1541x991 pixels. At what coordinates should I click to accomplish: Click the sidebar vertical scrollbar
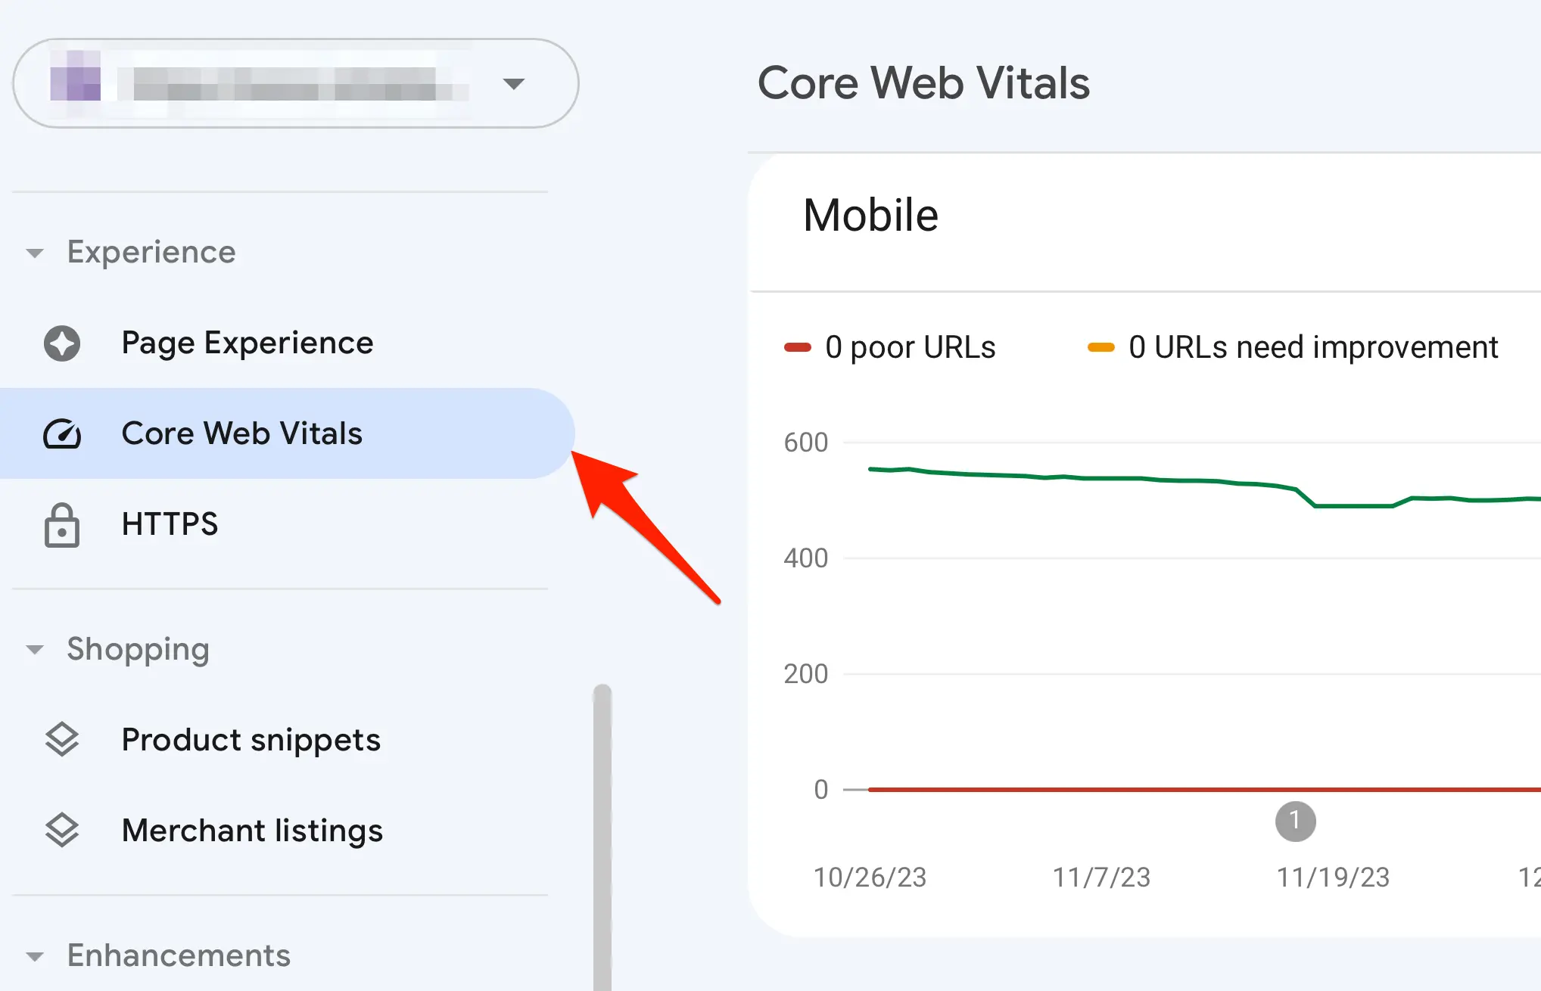click(602, 832)
